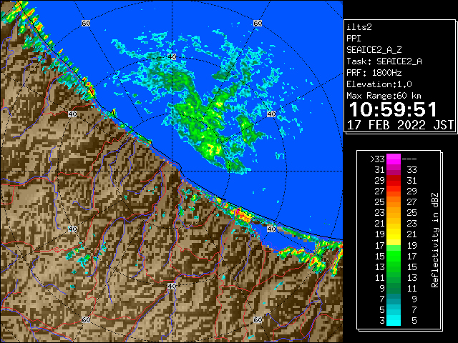
Task: Pick the yellow swatch at 19–21 dBZ
Action: (x=394, y=234)
